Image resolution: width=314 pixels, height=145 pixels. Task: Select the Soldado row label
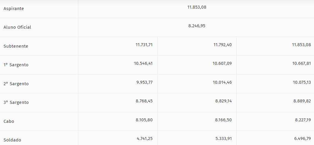(x=12, y=140)
